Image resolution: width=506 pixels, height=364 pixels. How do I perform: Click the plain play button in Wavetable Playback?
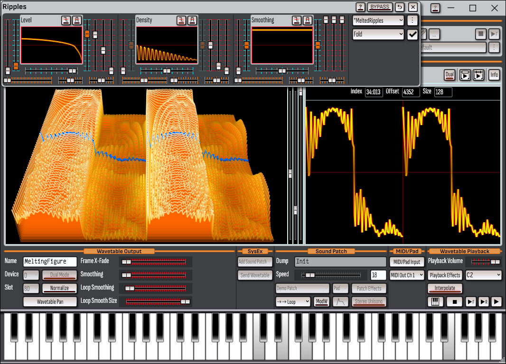coord(497,301)
